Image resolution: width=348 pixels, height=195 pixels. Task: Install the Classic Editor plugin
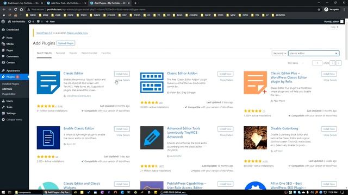(122, 74)
